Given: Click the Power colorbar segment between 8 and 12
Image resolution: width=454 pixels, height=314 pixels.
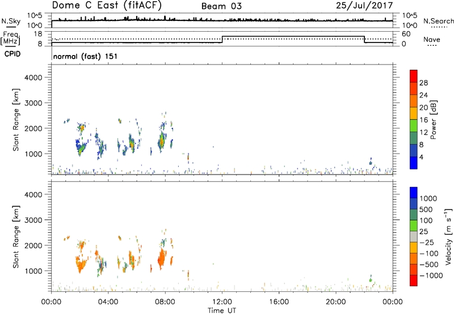Looking at the screenshot, I should point(414,138).
